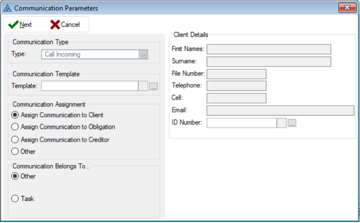Viewport: 360px width, 223px height.
Task: Click the Surname text field
Action: point(268,61)
